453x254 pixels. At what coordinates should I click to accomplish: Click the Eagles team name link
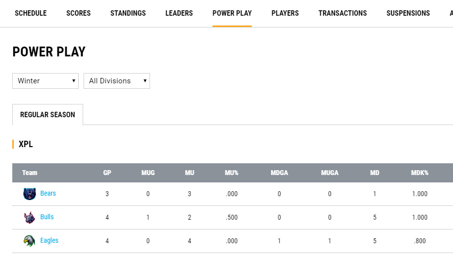pos(49,241)
